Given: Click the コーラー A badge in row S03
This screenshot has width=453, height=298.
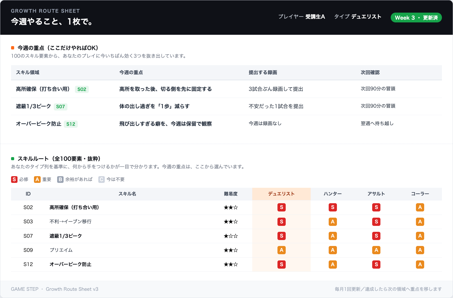Looking at the screenshot, I should tap(420, 222).
